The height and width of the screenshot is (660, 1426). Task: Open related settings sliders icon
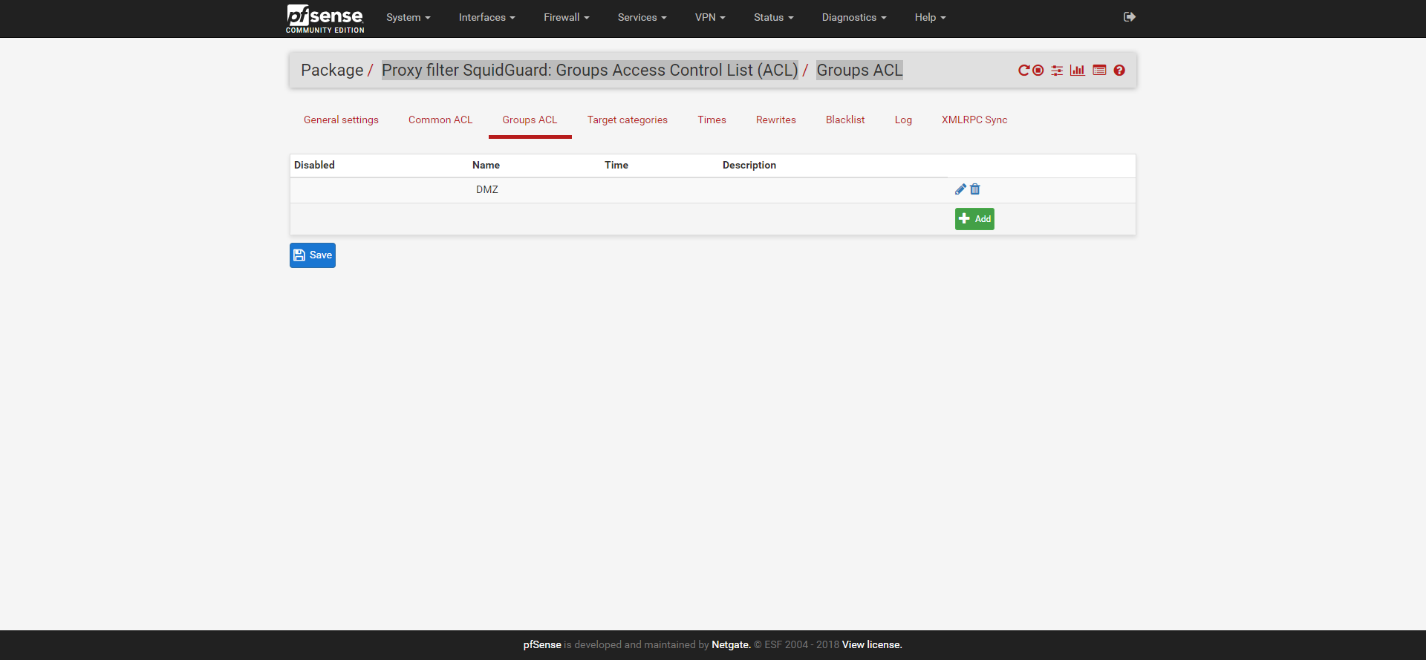coord(1057,71)
